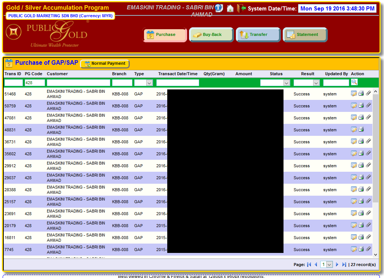Viewport: 384px width, 278px height.
Task: Edit transaction 23691 via edit icon
Action: pos(354,213)
